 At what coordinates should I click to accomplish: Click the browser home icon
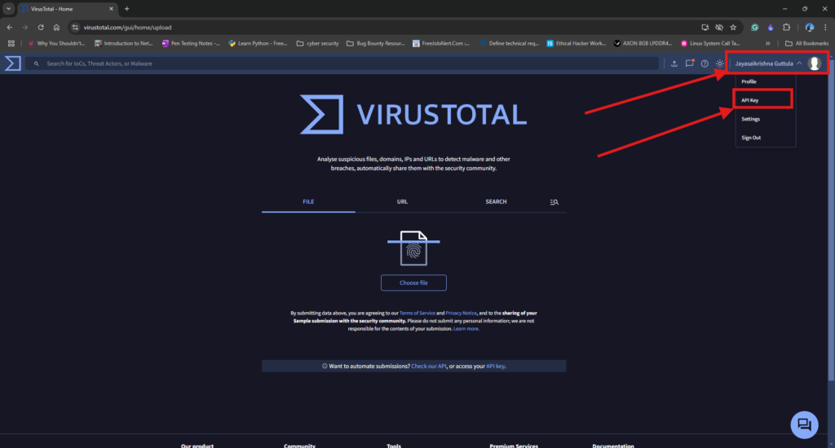[x=56, y=27]
